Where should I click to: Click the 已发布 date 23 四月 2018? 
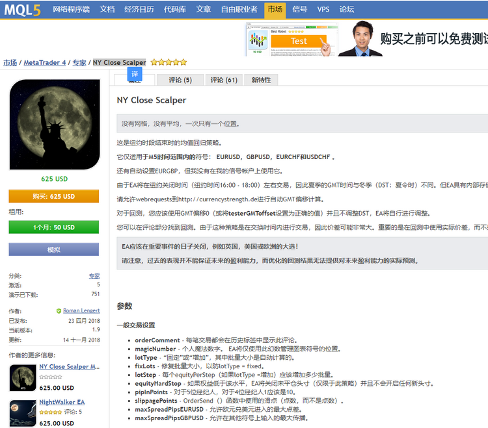coord(84,321)
